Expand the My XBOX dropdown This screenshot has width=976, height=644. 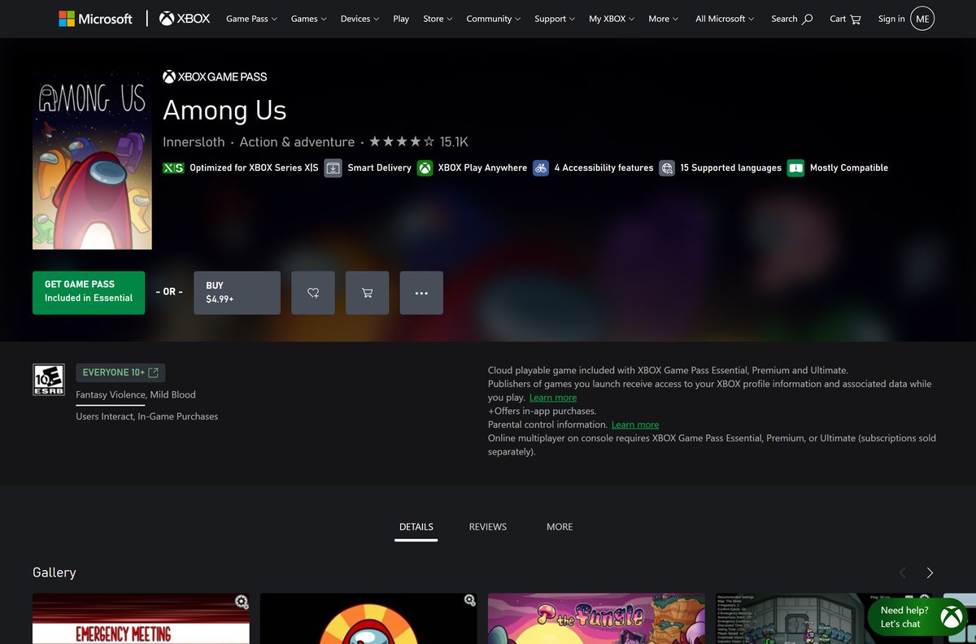(612, 19)
